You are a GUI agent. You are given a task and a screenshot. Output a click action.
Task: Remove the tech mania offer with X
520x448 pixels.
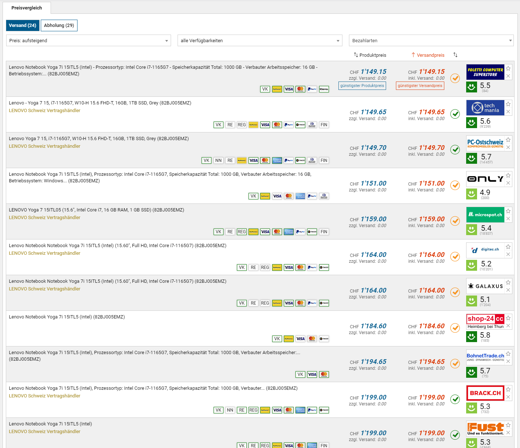[x=508, y=112]
